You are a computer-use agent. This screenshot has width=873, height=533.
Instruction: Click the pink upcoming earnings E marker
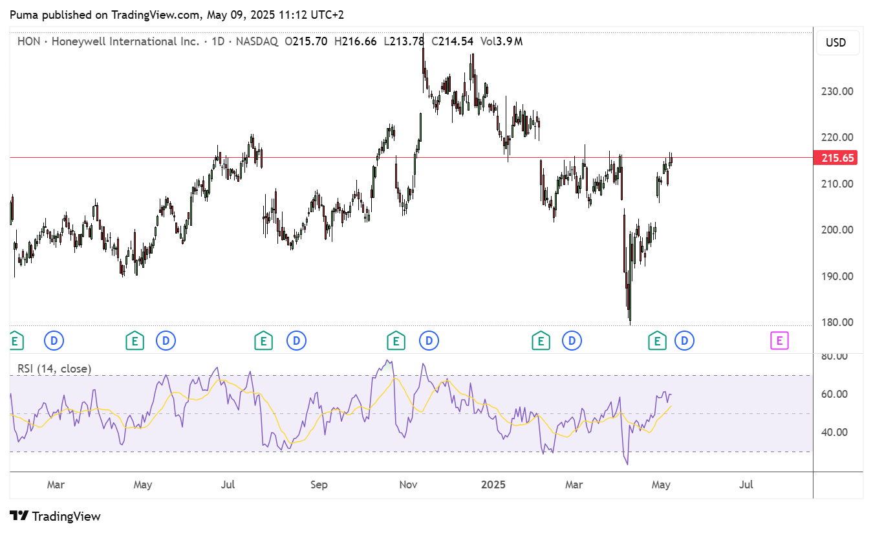[779, 340]
